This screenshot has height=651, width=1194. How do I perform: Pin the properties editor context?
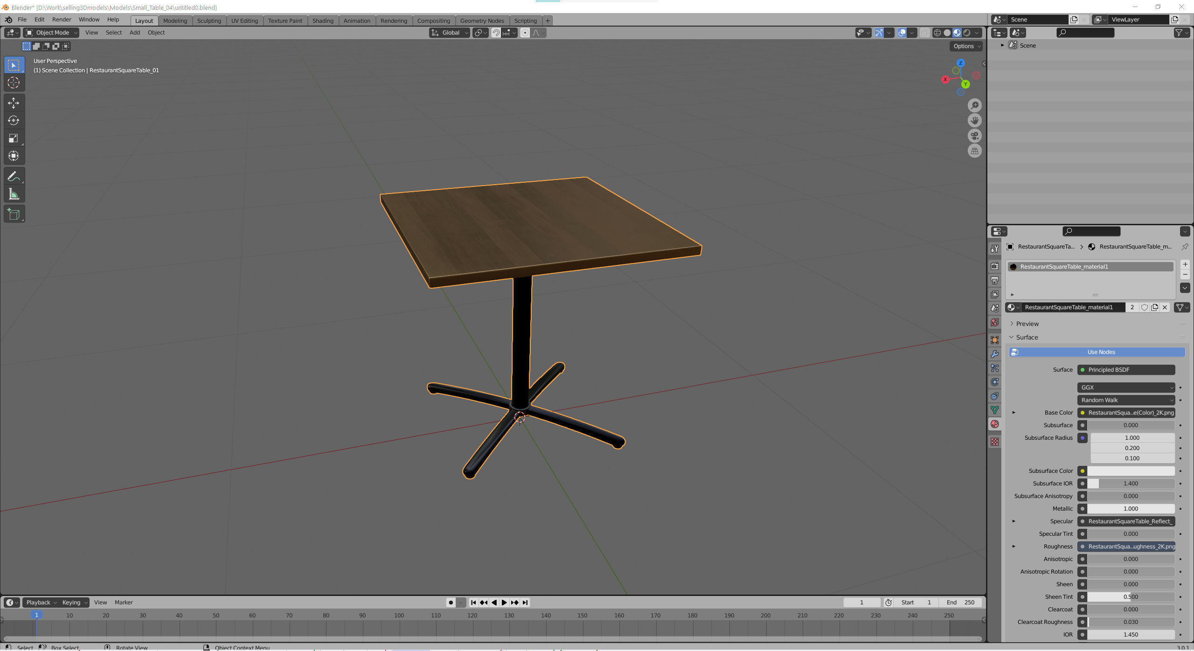(x=1185, y=247)
